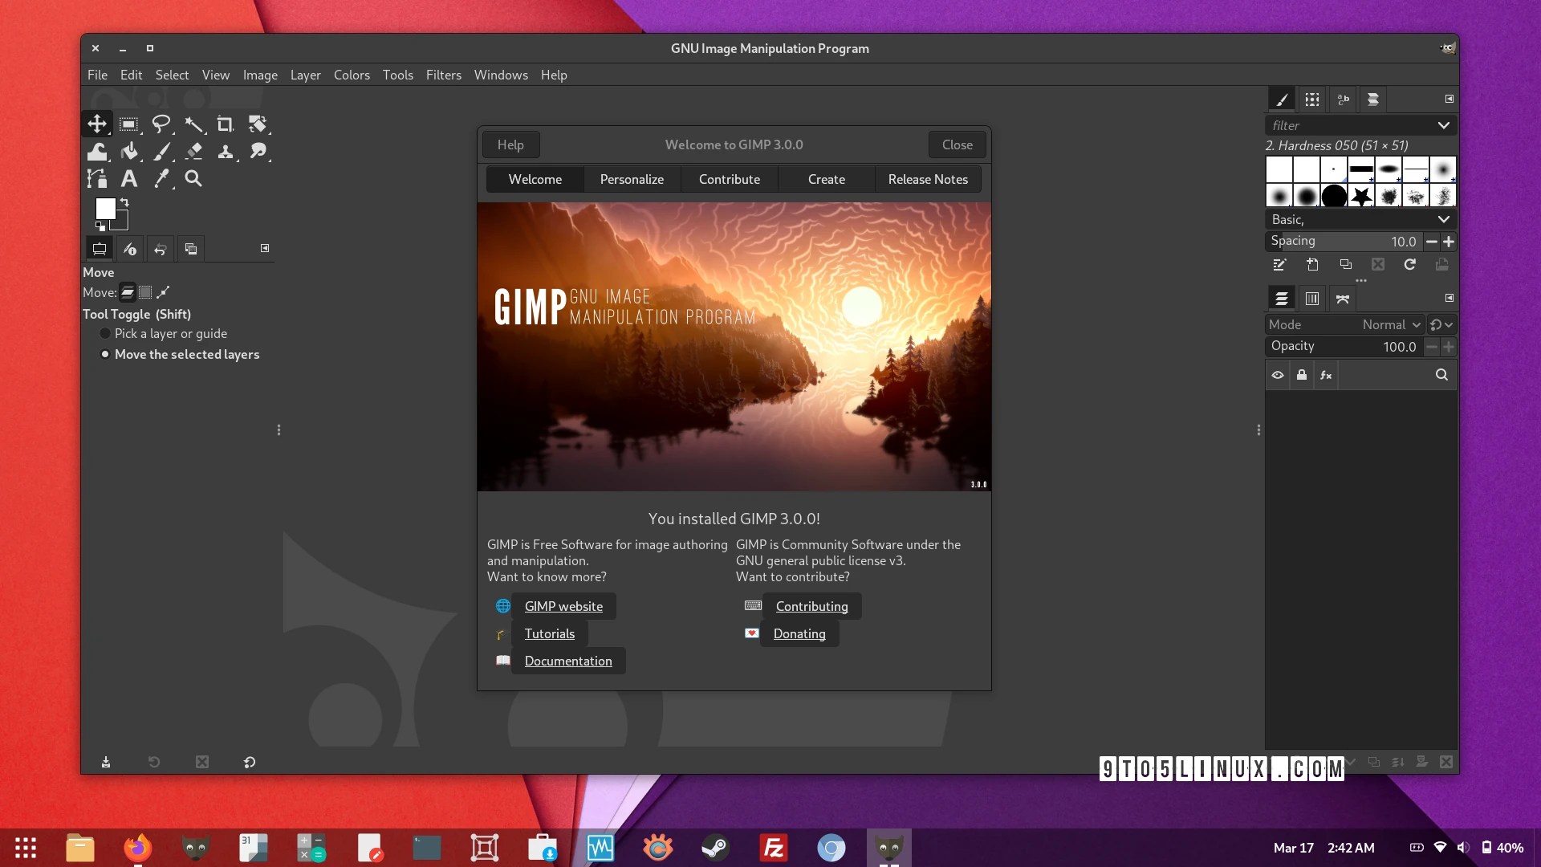The image size is (1541, 867).
Task: Select the Zoom magnifier tool
Action: coord(193,179)
